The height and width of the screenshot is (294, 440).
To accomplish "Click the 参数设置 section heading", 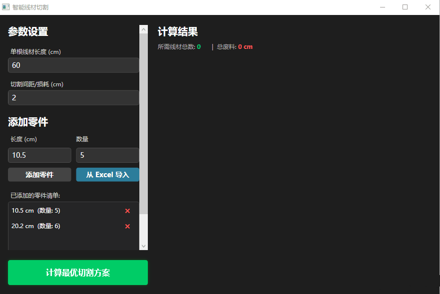I will pyautogui.click(x=26, y=31).
